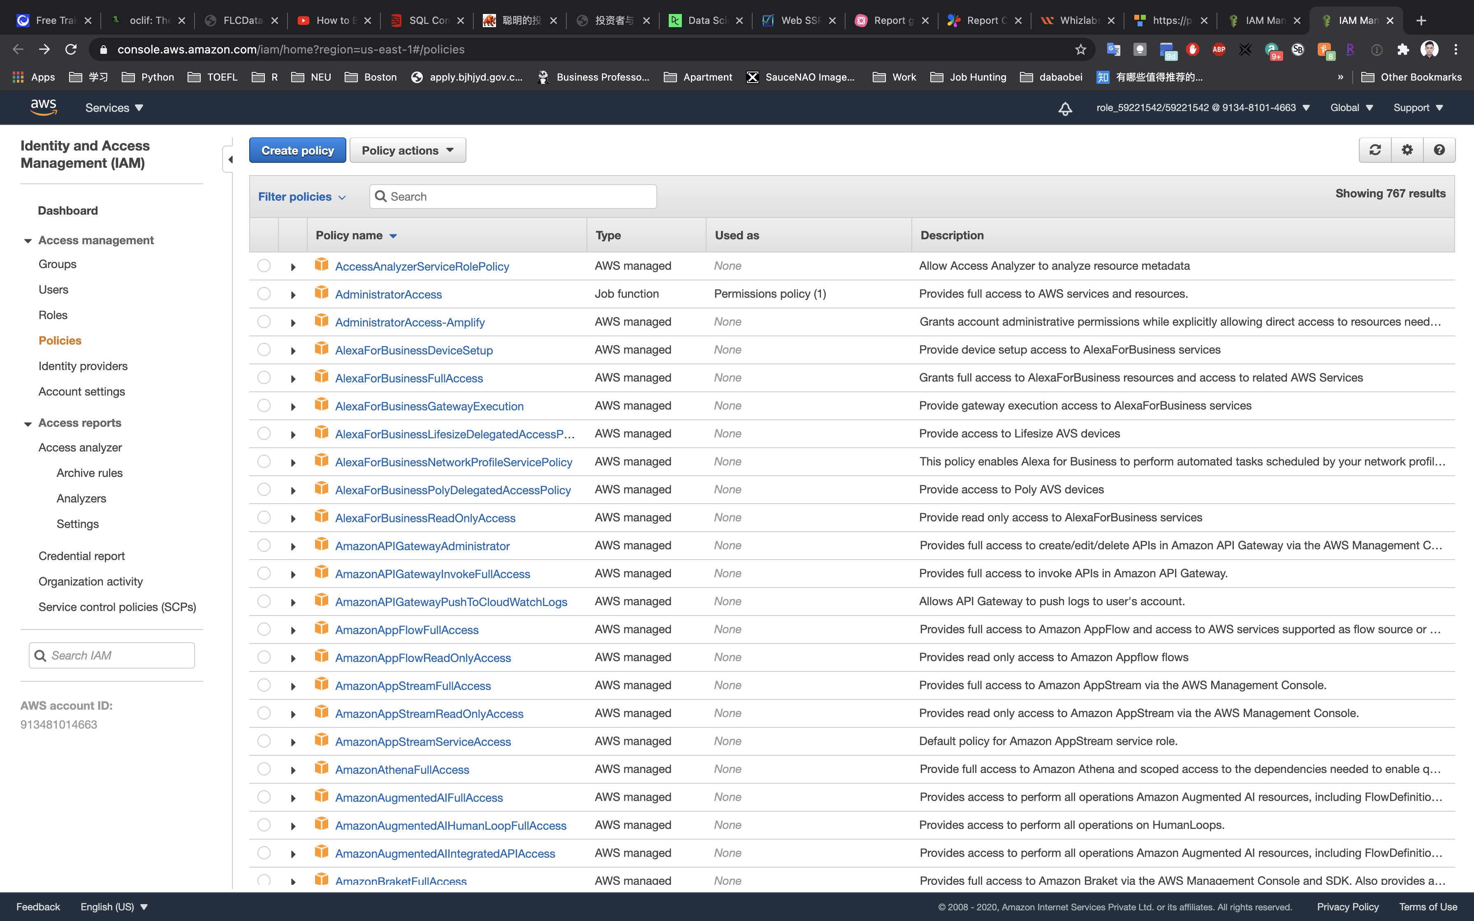Open the AWS notifications bell icon

(1065, 109)
